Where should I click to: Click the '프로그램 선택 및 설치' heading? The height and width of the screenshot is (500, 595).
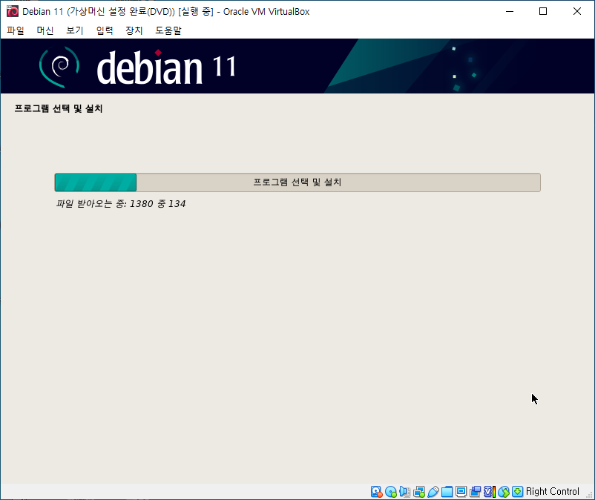click(59, 108)
